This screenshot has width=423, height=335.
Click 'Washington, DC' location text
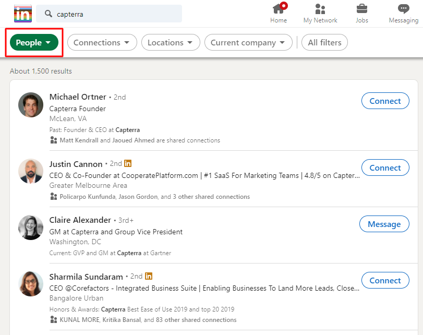click(75, 242)
